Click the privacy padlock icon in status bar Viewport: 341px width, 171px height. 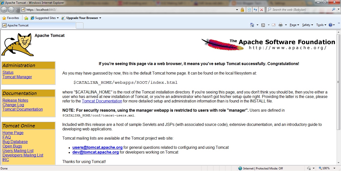point(309,168)
